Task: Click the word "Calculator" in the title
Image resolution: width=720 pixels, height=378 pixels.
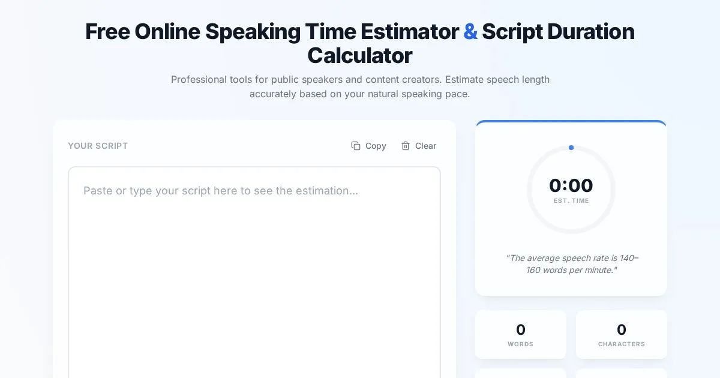Action: click(360, 56)
